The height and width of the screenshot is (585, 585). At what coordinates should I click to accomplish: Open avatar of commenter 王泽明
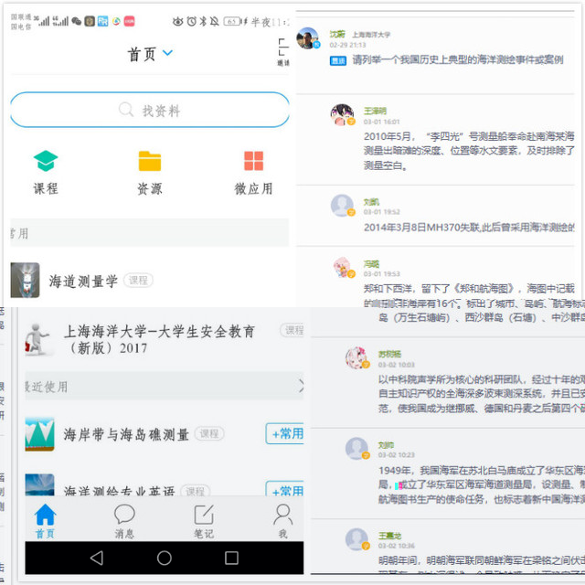point(342,114)
